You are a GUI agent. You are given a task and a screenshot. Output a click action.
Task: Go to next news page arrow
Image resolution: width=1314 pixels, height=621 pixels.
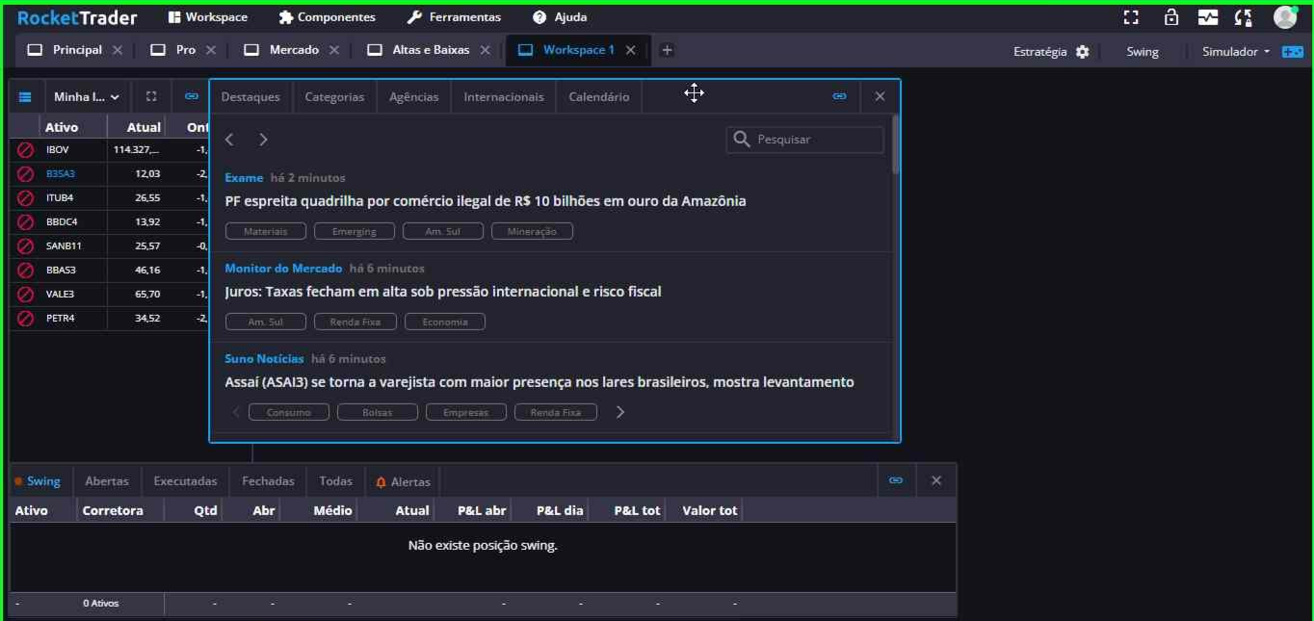tap(263, 140)
